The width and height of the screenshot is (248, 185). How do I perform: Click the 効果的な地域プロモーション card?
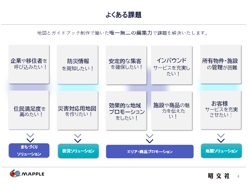[x=126, y=111]
